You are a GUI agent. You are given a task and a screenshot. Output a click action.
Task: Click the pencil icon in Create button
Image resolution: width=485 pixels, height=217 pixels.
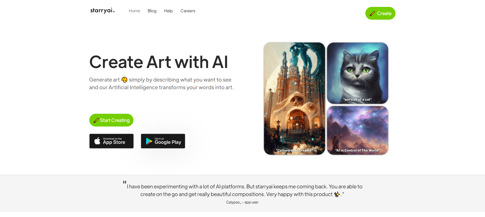click(x=372, y=14)
